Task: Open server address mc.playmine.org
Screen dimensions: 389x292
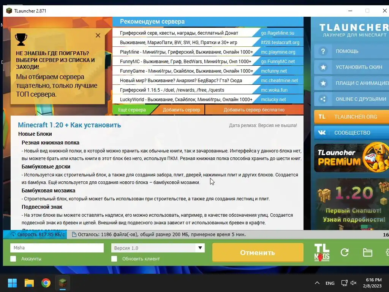Action: (278, 52)
